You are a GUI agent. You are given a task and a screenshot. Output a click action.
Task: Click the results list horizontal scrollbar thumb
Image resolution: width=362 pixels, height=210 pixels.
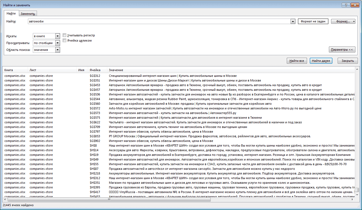point(109,200)
